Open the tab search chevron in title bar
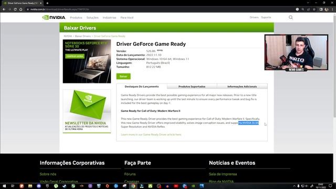336x189 pixels. [308, 3]
